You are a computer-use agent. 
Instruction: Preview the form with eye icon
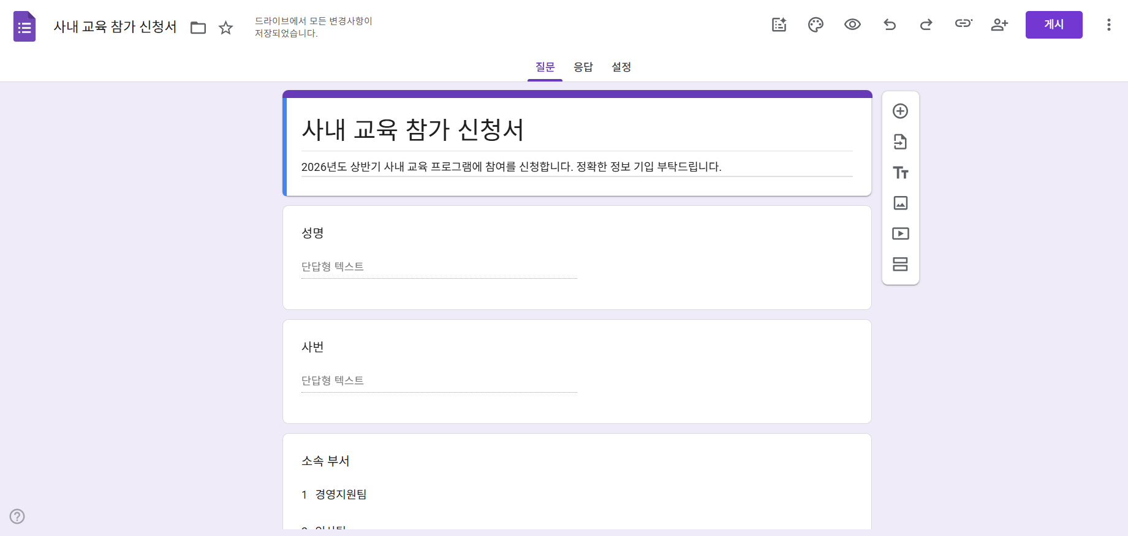[852, 25]
